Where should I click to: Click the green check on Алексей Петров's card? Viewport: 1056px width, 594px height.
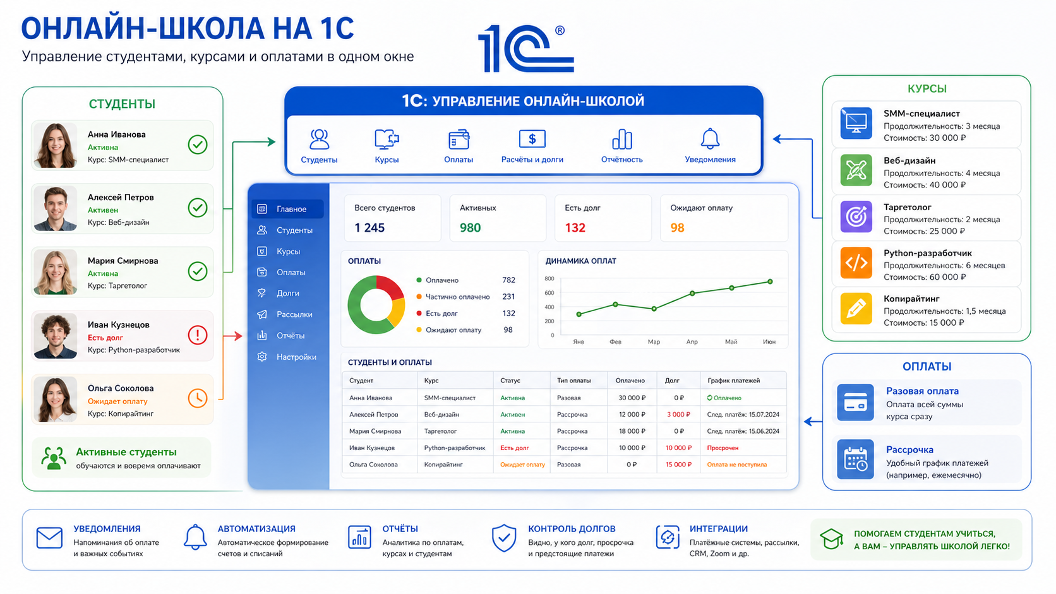click(x=198, y=208)
